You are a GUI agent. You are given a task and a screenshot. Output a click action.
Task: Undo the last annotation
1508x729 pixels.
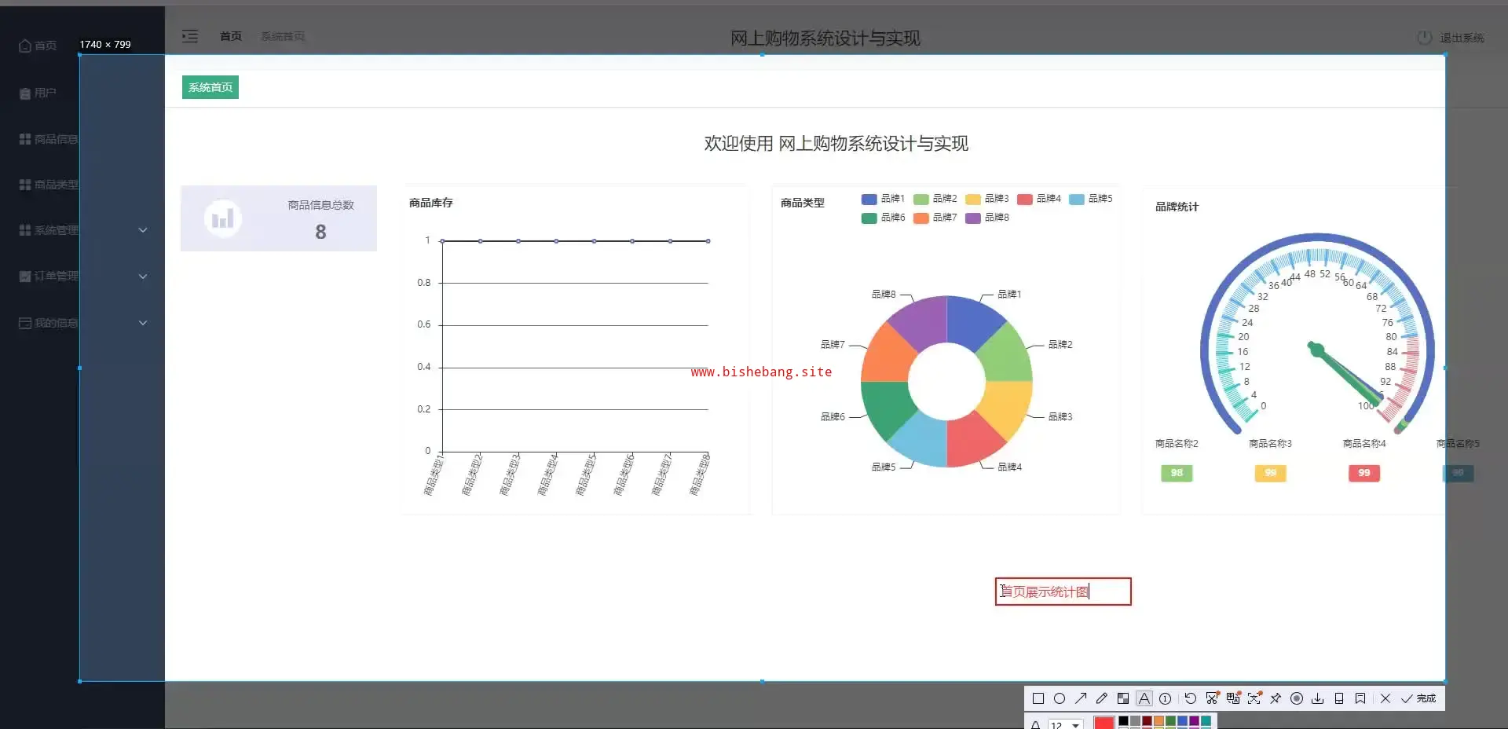point(1191,698)
